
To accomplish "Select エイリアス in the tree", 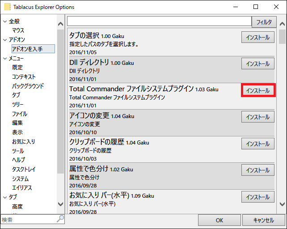I will (22, 188).
